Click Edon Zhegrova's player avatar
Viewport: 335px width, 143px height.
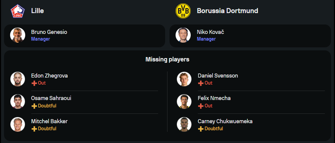[x=18, y=79]
